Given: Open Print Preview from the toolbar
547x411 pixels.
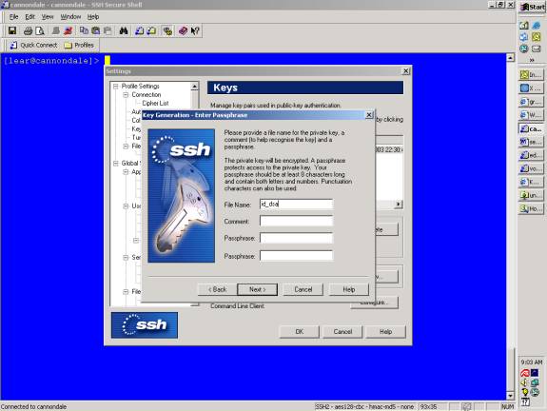Looking at the screenshot, I should point(40,30).
